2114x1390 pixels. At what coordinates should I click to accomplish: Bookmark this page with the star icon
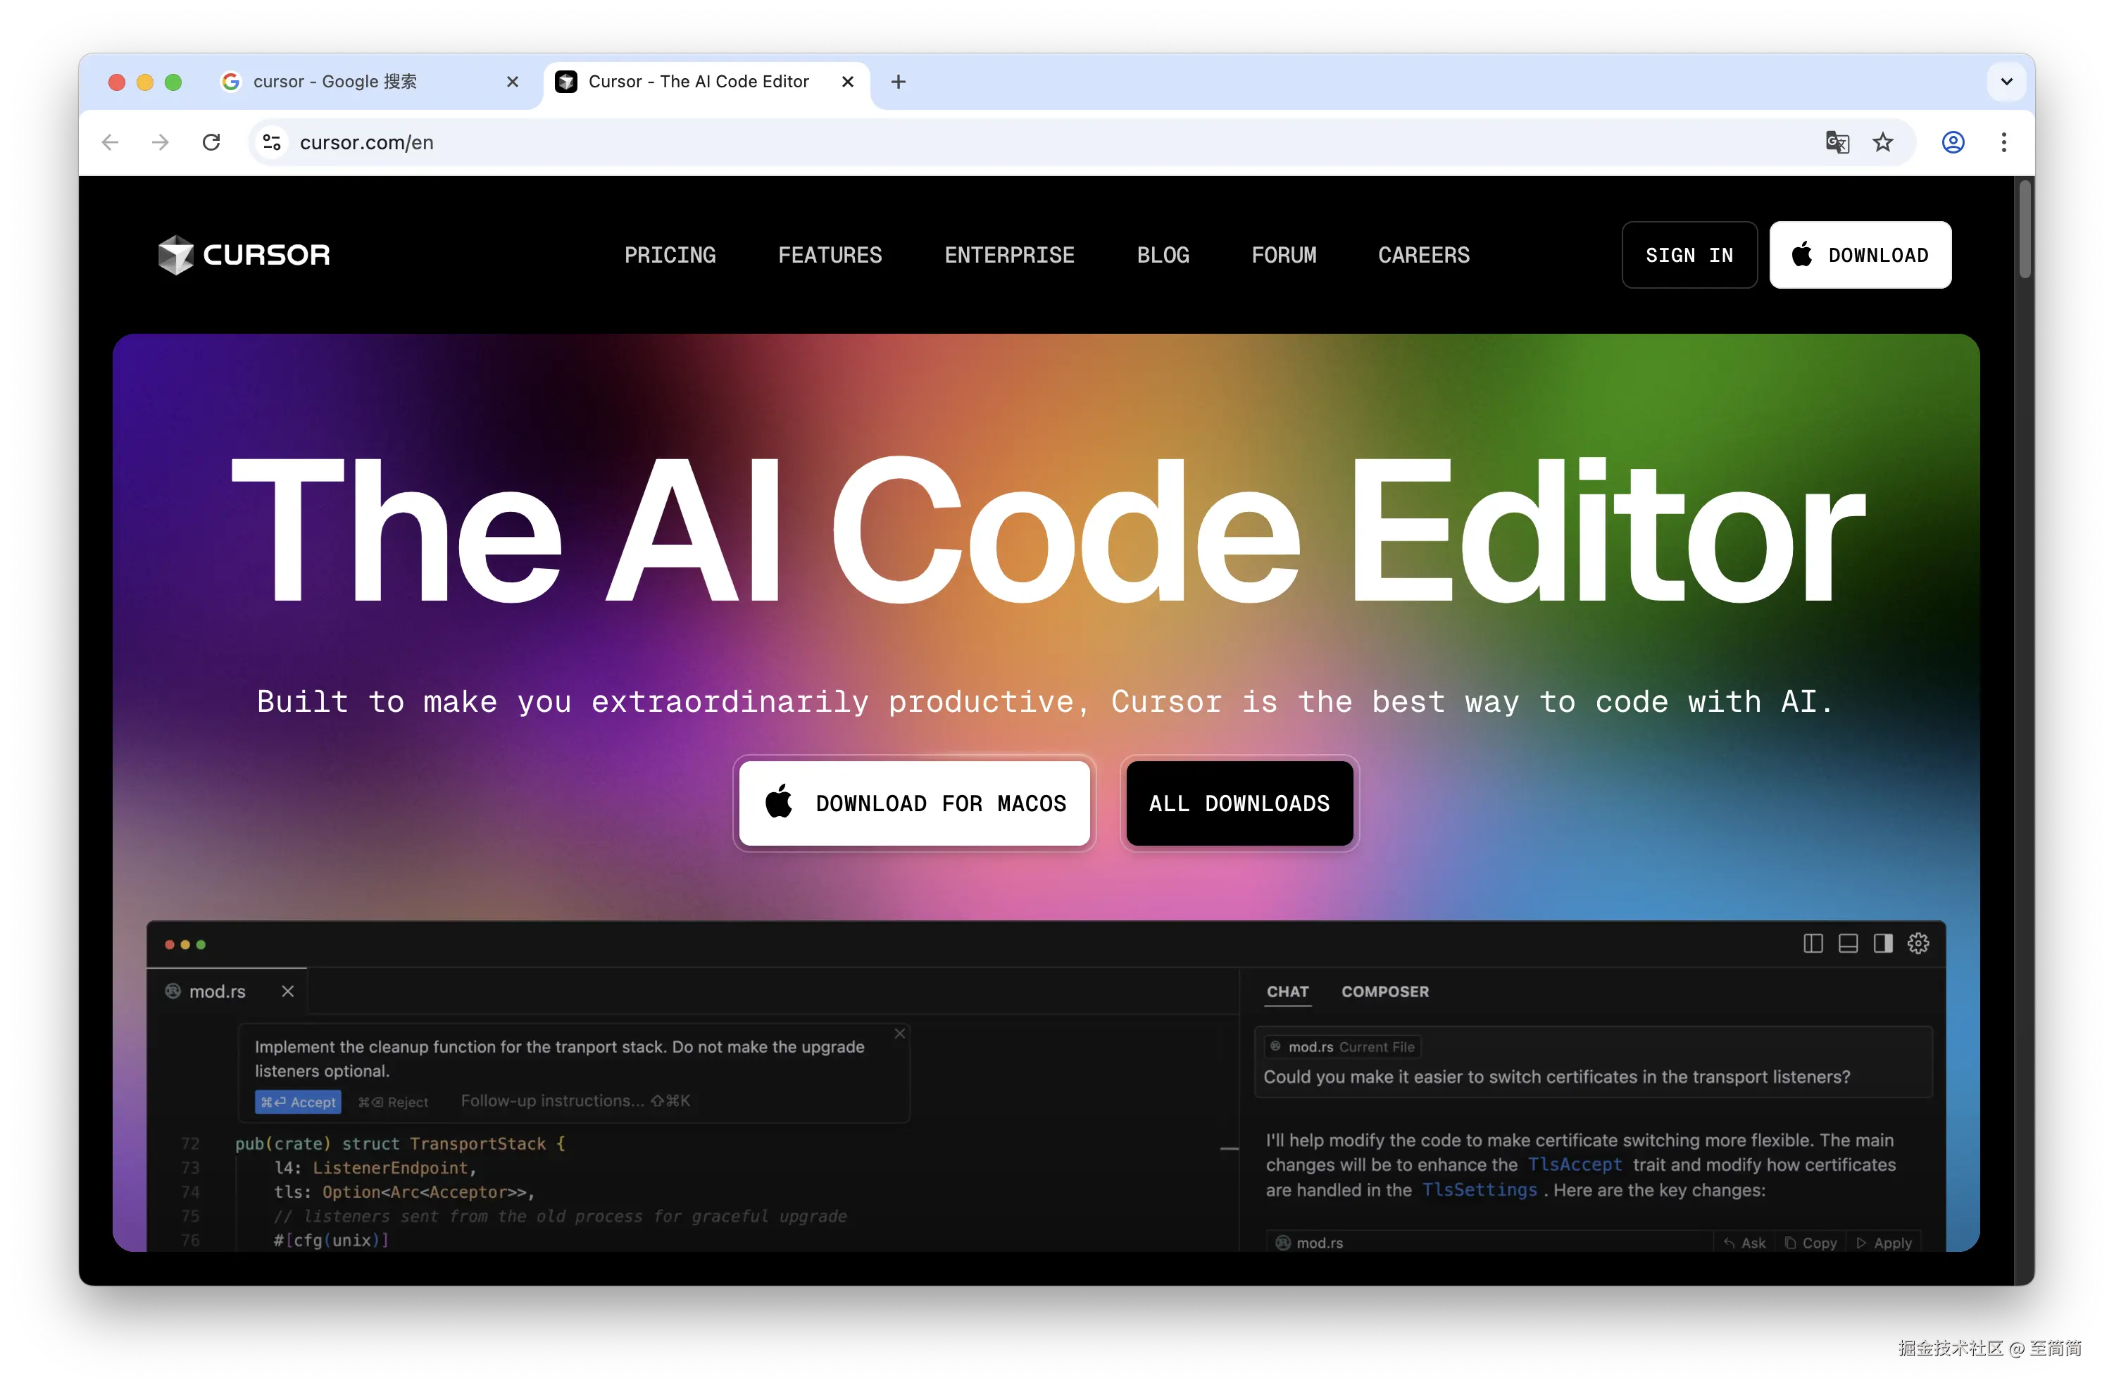(x=1883, y=142)
